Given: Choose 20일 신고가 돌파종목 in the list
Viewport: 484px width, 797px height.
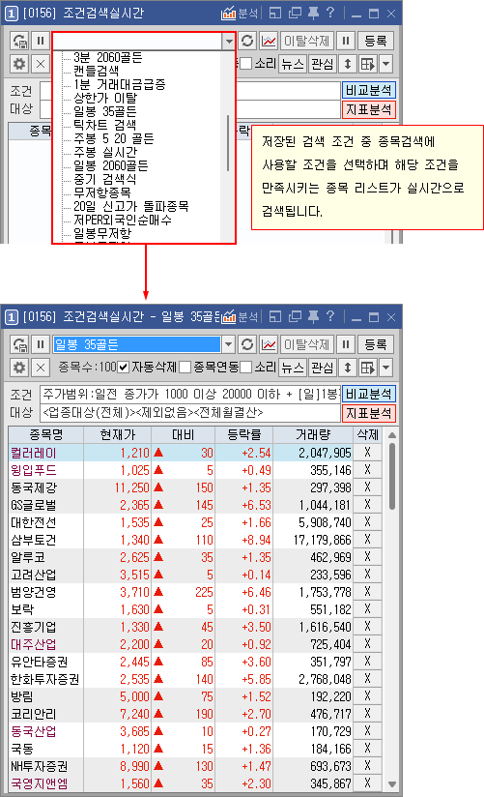Looking at the screenshot, I should 131,206.
